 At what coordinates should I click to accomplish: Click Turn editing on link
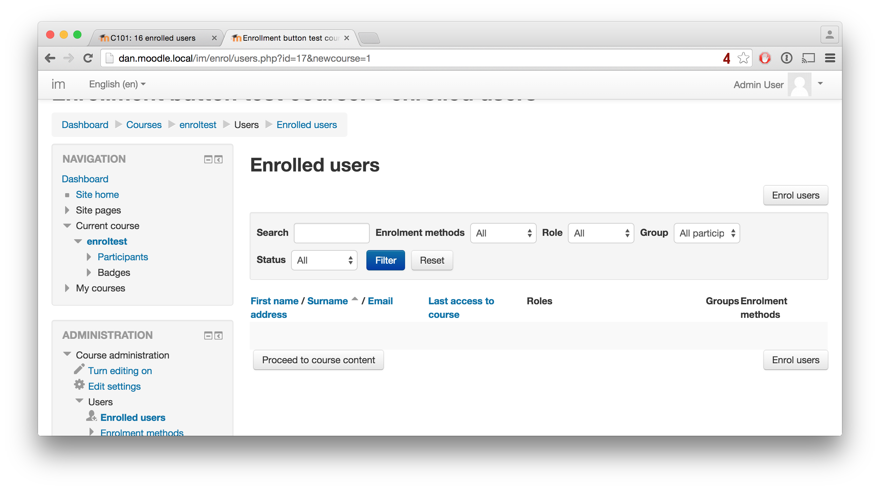pyautogui.click(x=120, y=371)
